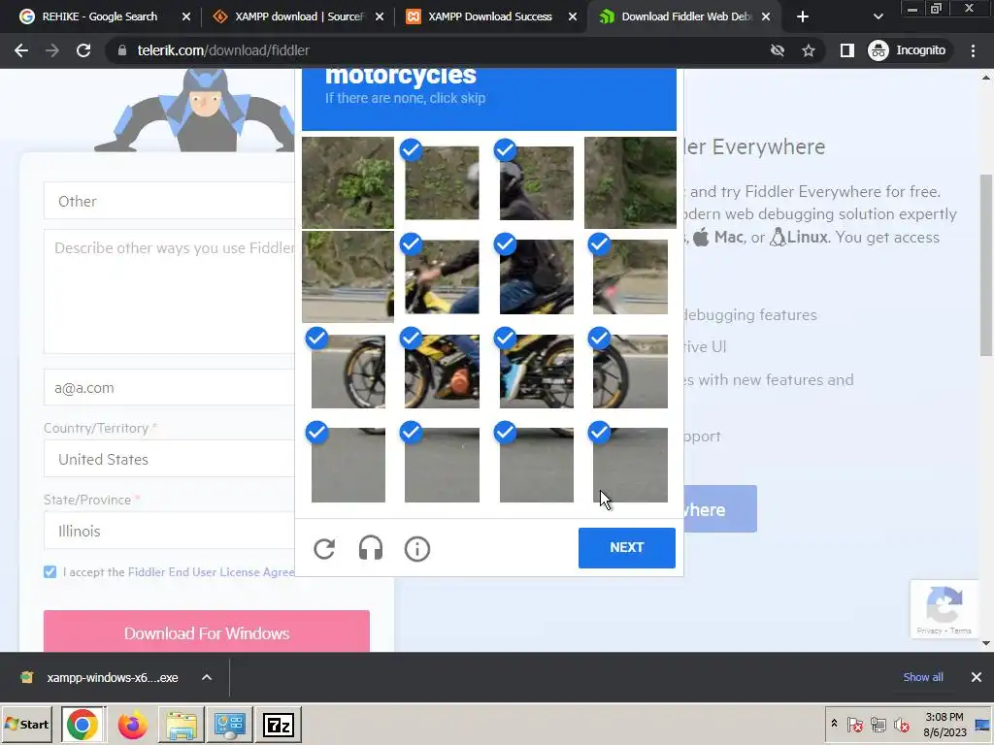This screenshot has height=745, width=994.
Task: Switch to XAMPP download SourceForge tab
Action: point(298,16)
